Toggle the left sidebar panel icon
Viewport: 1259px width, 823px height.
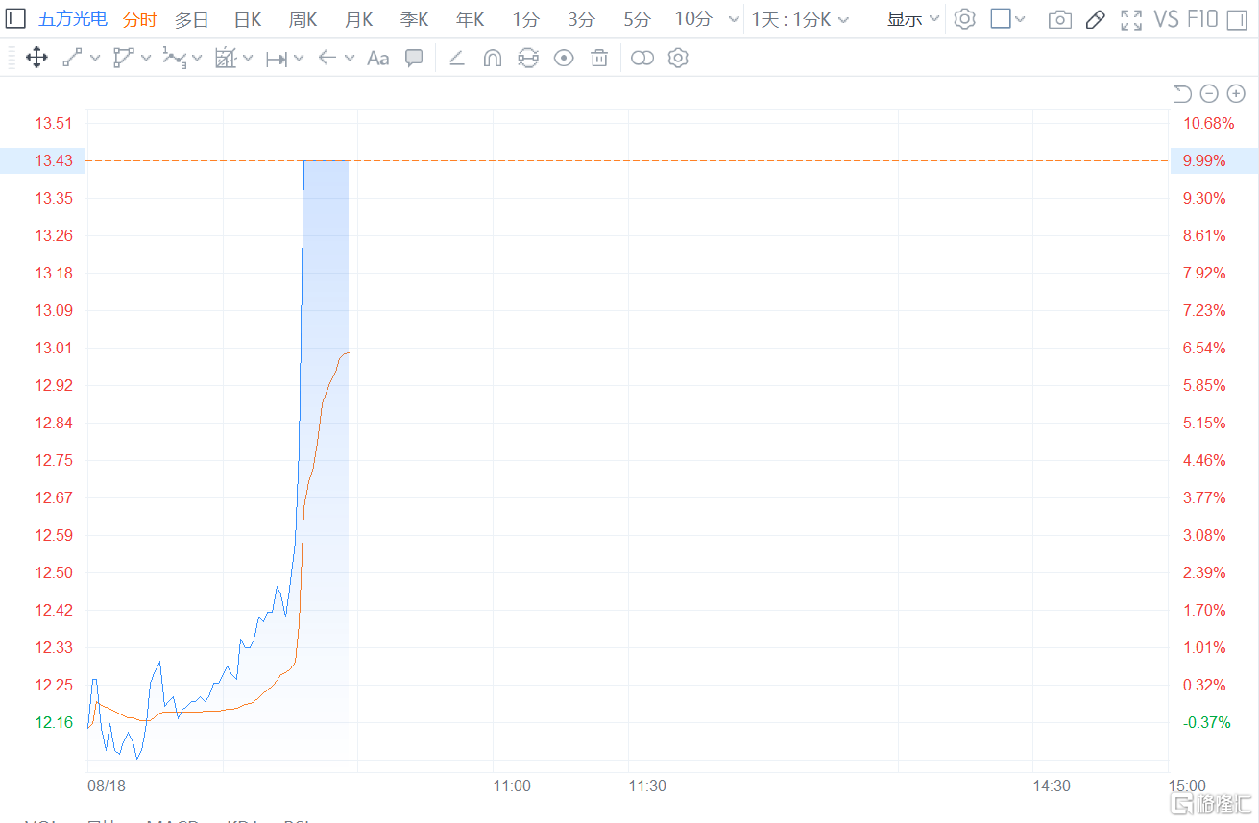pos(15,19)
